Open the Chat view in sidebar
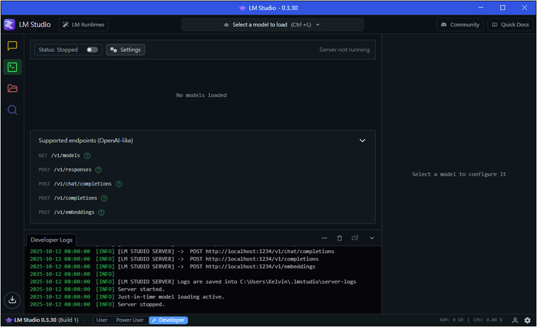 tap(12, 46)
